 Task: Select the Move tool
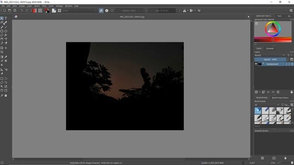[6, 48]
